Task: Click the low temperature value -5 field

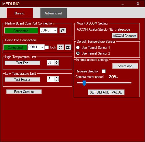Action: pyautogui.click(x=51, y=79)
